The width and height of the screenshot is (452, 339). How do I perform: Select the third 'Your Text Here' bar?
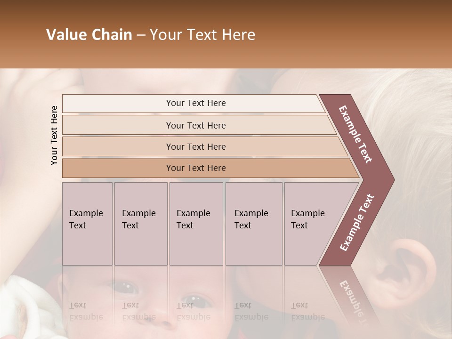tap(205, 146)
